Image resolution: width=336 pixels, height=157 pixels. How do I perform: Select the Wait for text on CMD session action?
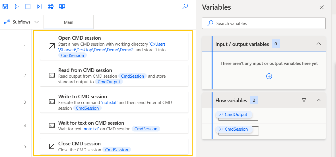click(114, 126)
